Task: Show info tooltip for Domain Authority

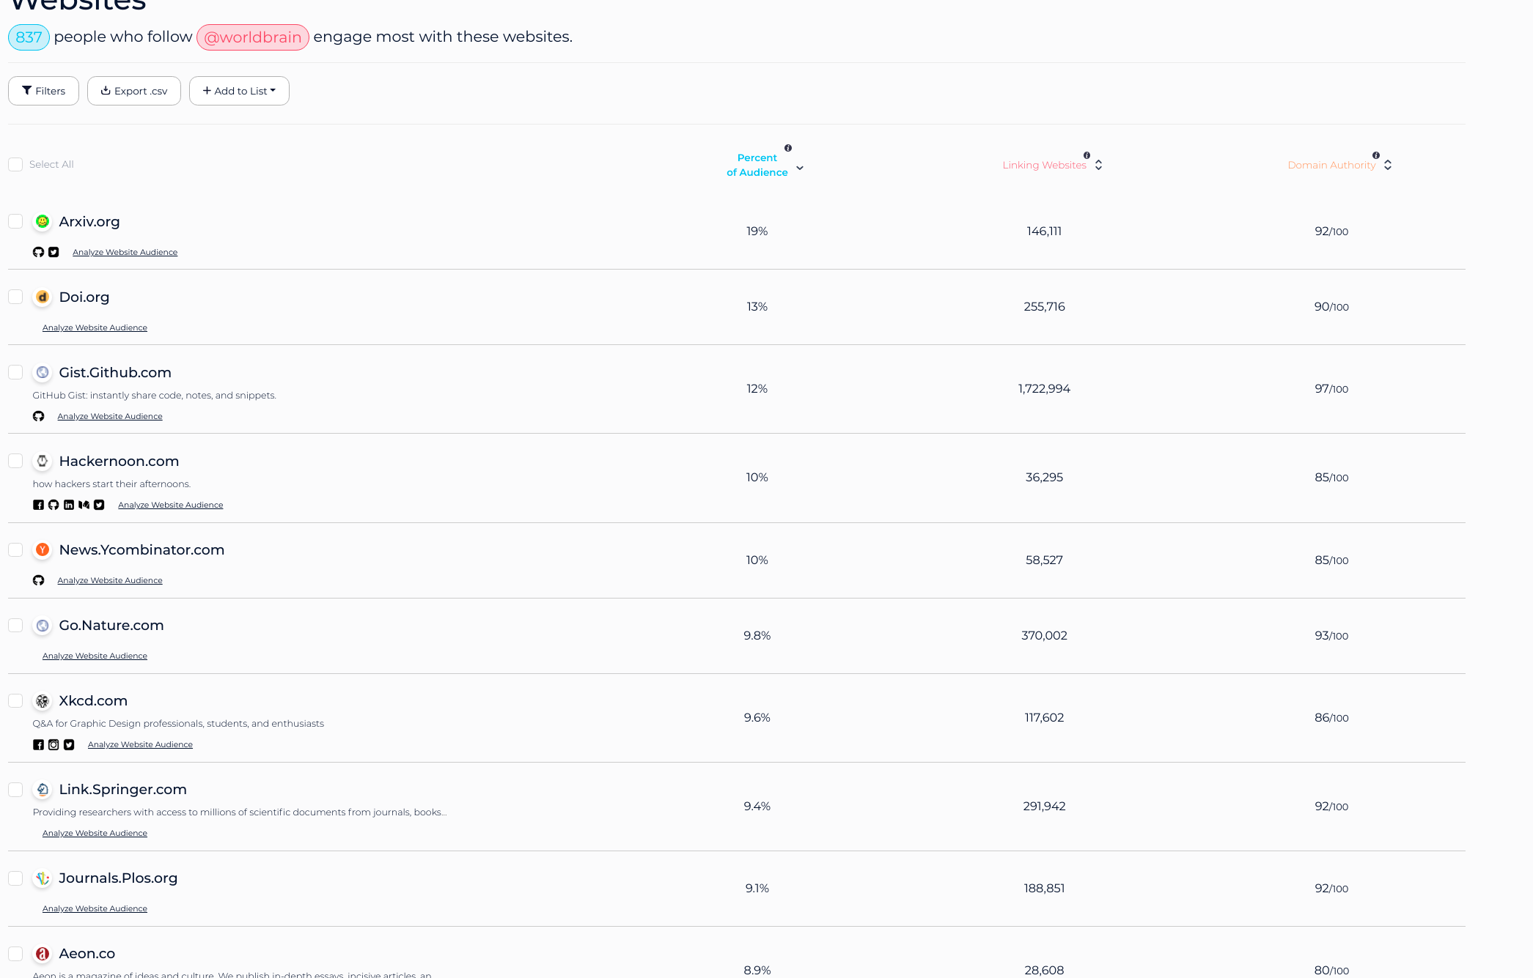Action: pyautogui.click(x=1376, y=155)
